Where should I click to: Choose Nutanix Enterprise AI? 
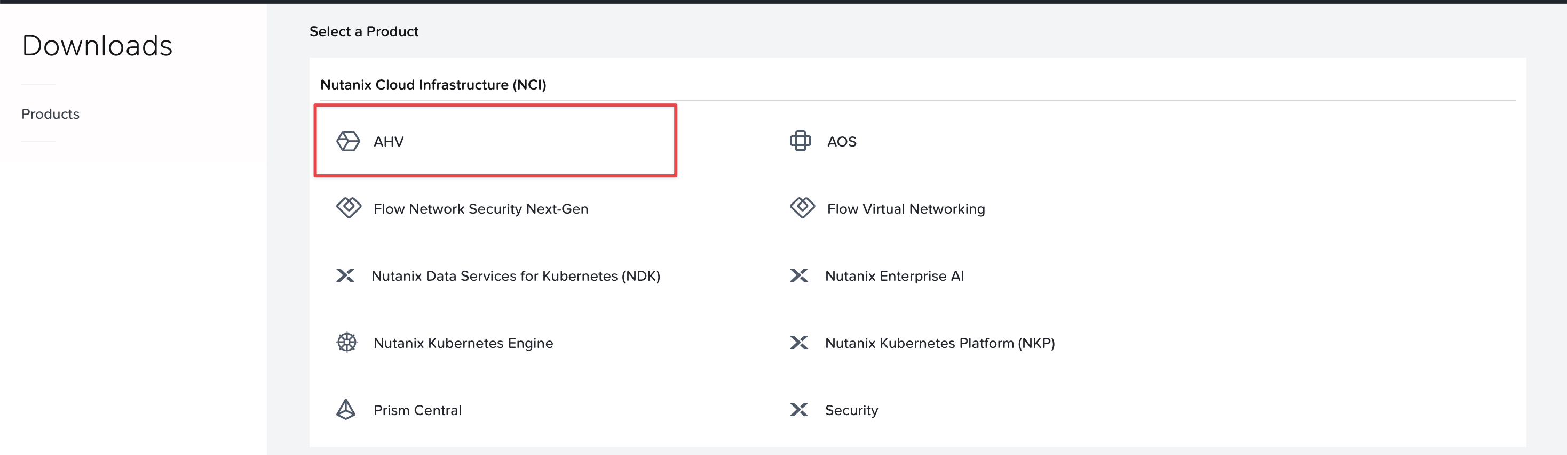[x=894, y=276]
